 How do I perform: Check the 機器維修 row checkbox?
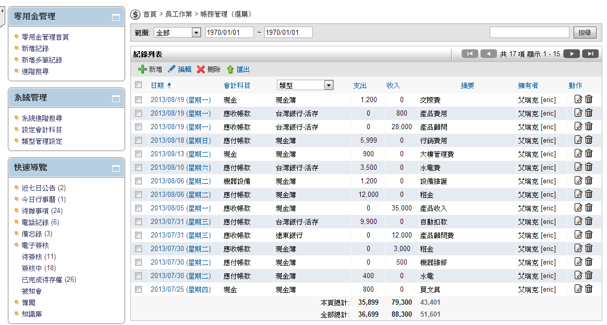138,262
